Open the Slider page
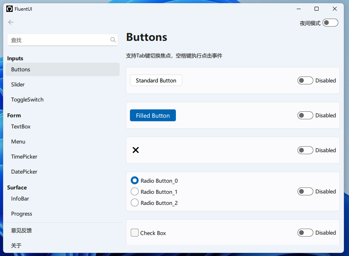The width and height of the screenshot is (349, 256). coord(63,84)
